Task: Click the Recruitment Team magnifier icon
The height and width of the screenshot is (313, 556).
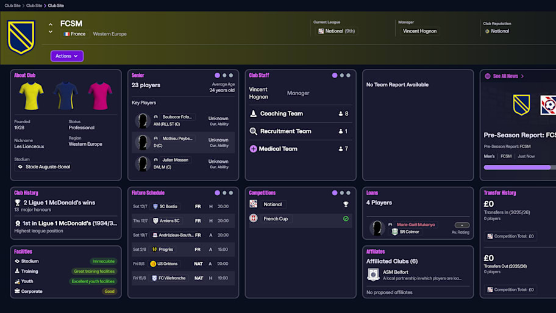Action: 253,131
